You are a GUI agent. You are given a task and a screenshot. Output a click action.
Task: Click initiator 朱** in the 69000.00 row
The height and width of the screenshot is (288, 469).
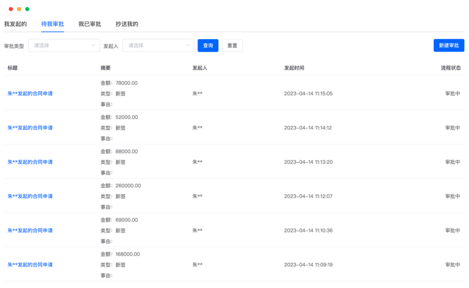pyautogui.click(x=198, y=231)
